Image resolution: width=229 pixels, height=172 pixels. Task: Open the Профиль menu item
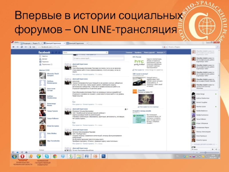click(x=138, y=52)
